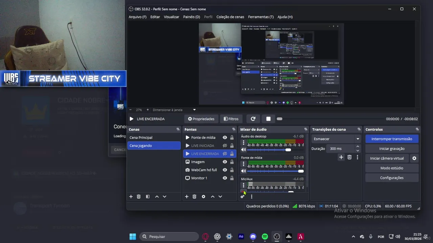Image resolution: width=433 pixels, height=243 pixels.
Task: Mute Fonte de mídia audio speaker
Action: click(244, 171)
